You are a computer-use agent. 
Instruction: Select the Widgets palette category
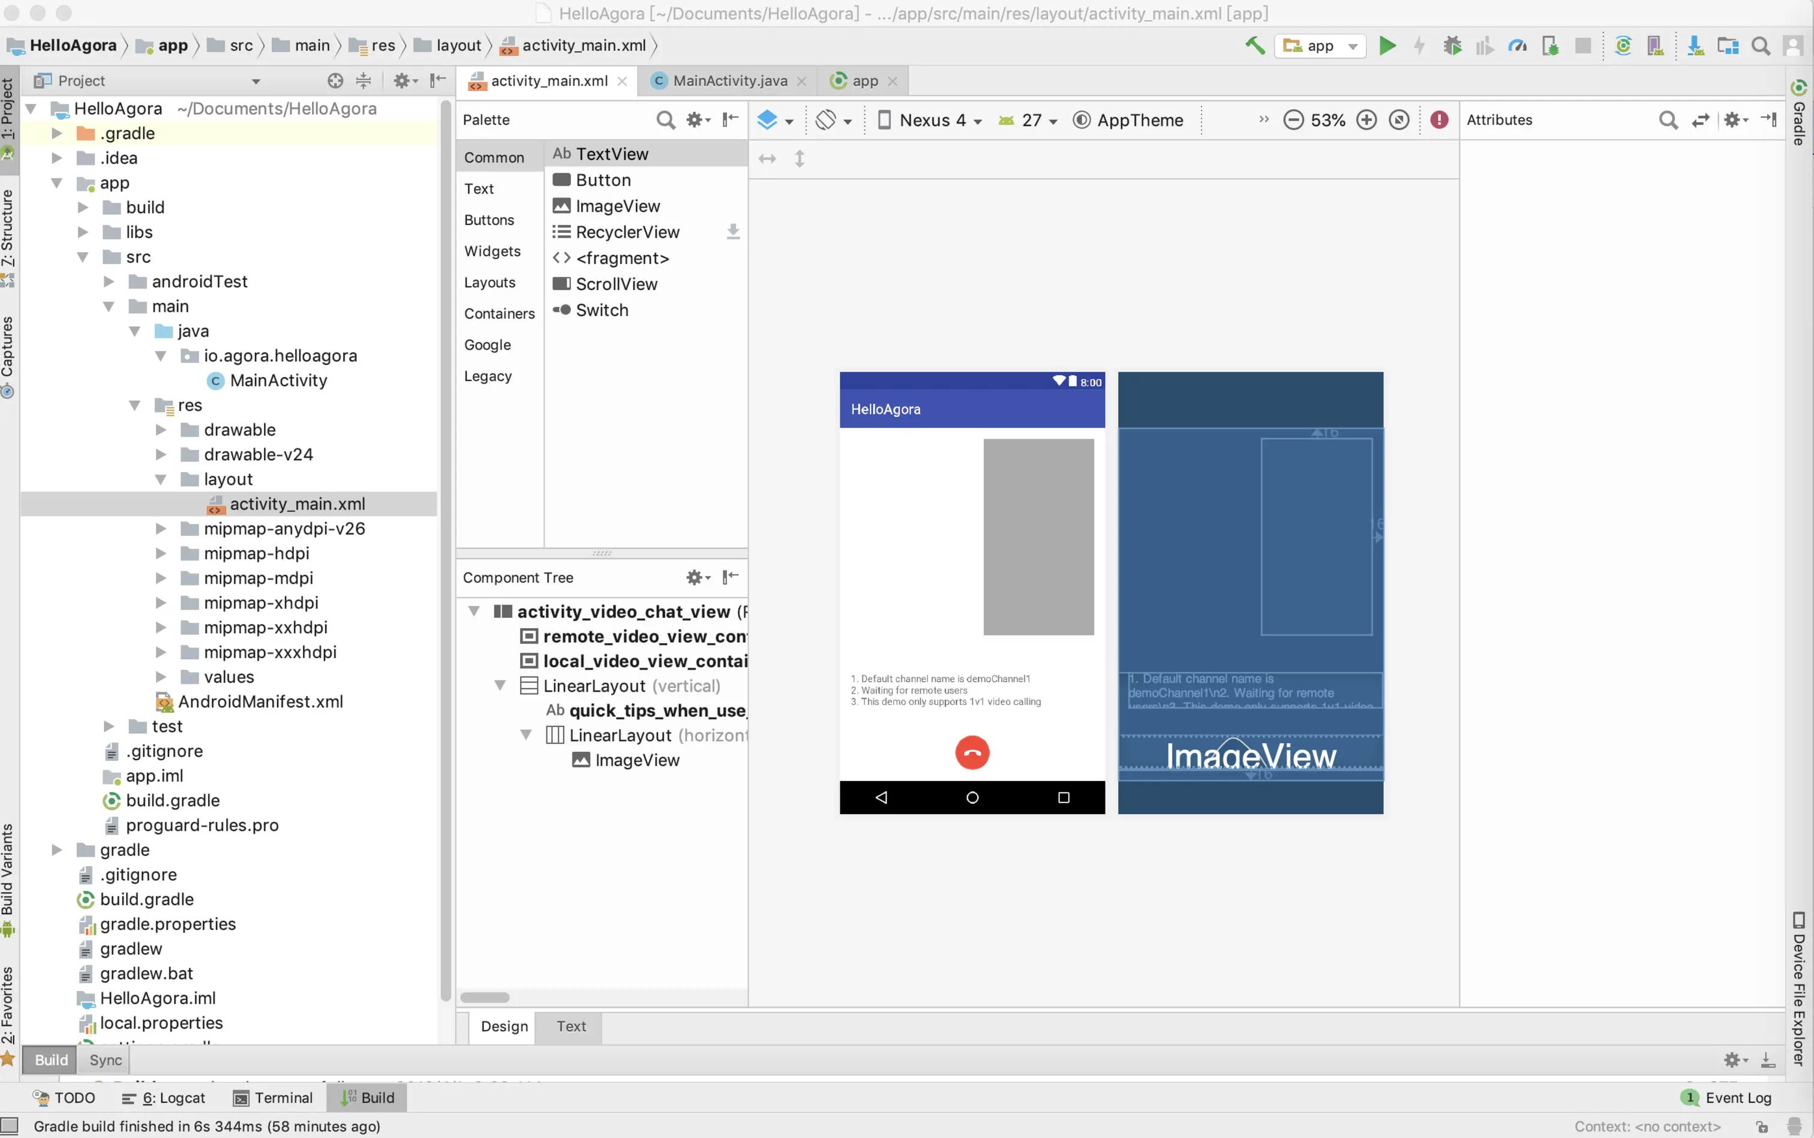[492, 251]
